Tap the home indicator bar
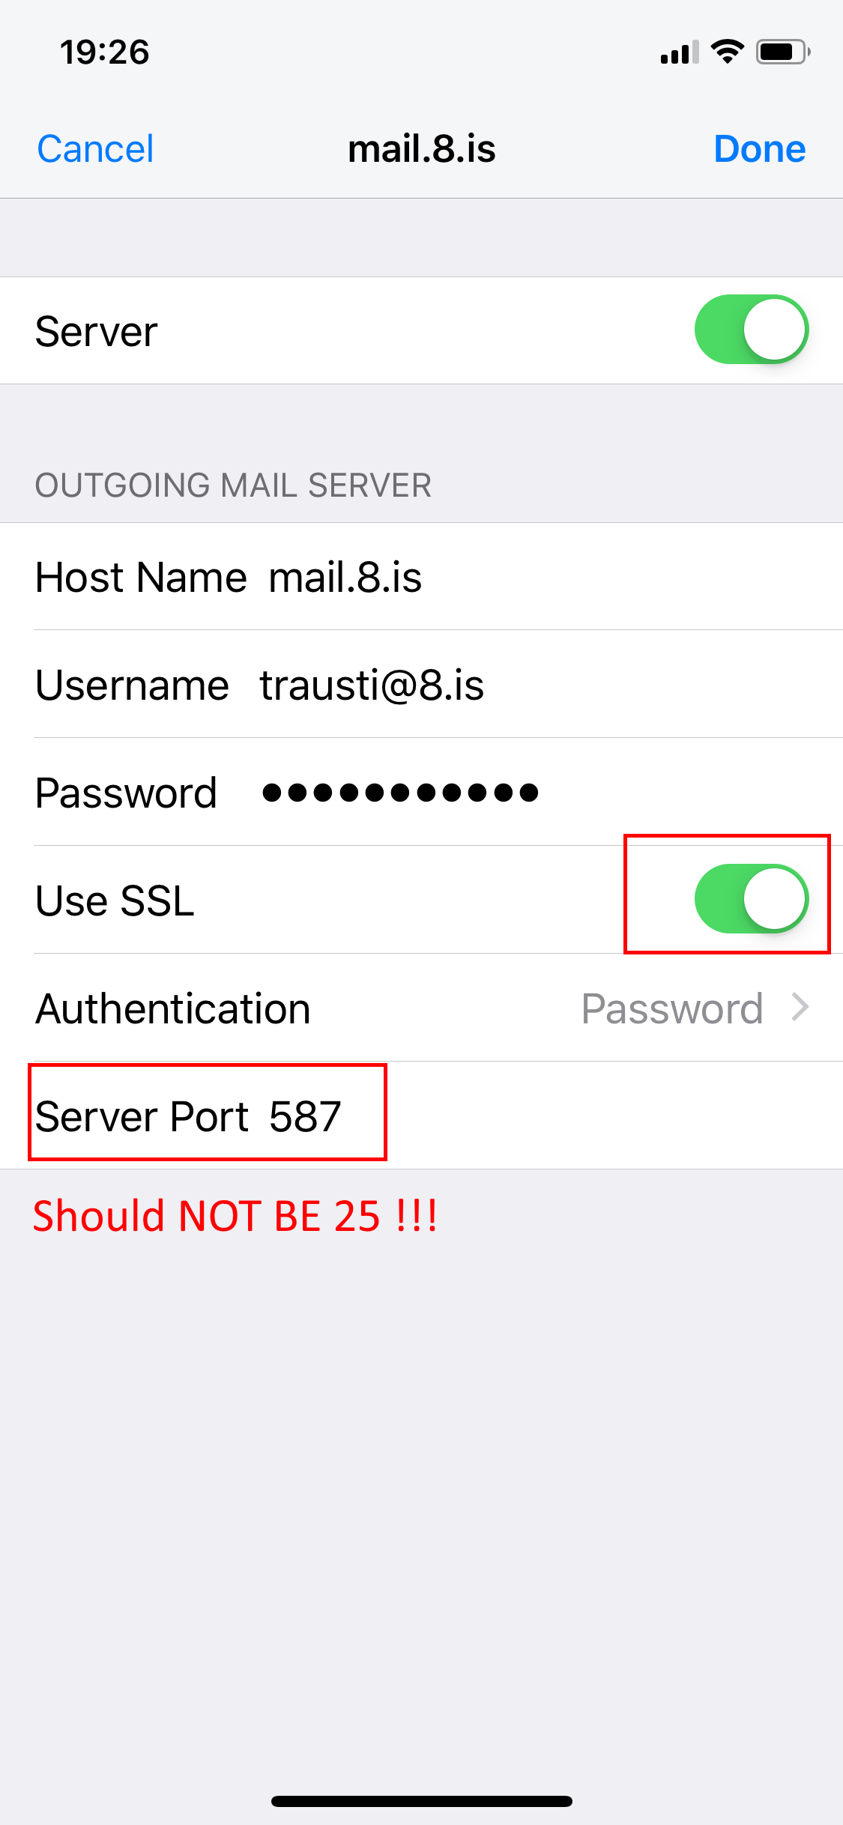The image size is (843, 1825). click(x=422, y=1801)
